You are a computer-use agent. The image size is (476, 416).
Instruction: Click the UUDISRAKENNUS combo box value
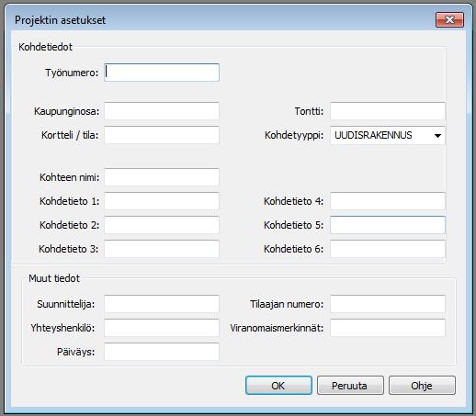click(373, 135)
